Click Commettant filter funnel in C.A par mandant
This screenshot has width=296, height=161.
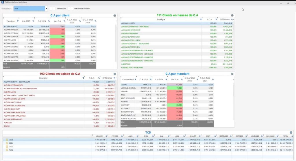click(135, 79)
